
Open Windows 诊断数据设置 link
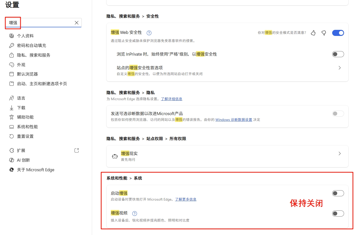[234, 120]
